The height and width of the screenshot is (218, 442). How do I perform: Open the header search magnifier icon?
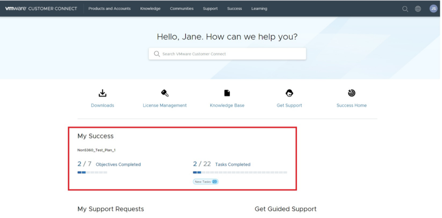coord(405,9)
